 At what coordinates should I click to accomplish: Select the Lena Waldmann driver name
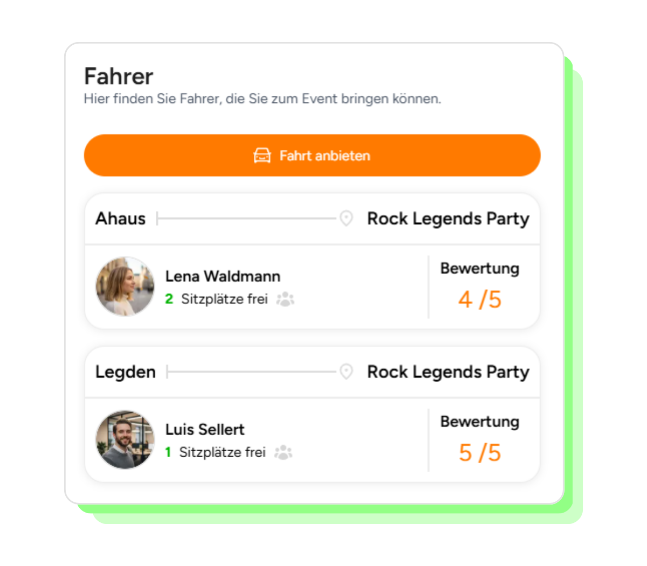pos(223,277)
